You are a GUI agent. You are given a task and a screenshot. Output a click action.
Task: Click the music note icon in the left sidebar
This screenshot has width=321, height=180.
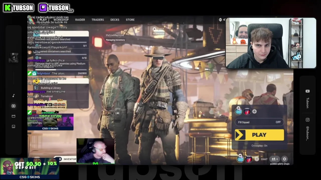tap(14, 95)
